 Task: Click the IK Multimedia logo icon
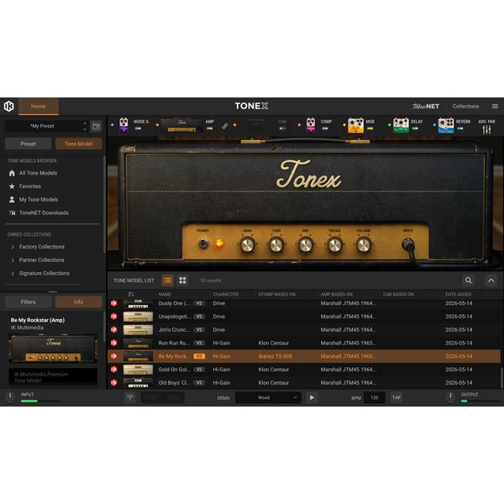click(9, 106)
